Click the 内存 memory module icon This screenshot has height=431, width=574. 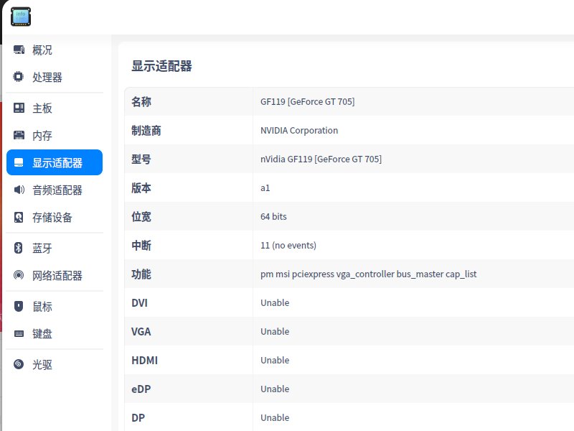19,135
